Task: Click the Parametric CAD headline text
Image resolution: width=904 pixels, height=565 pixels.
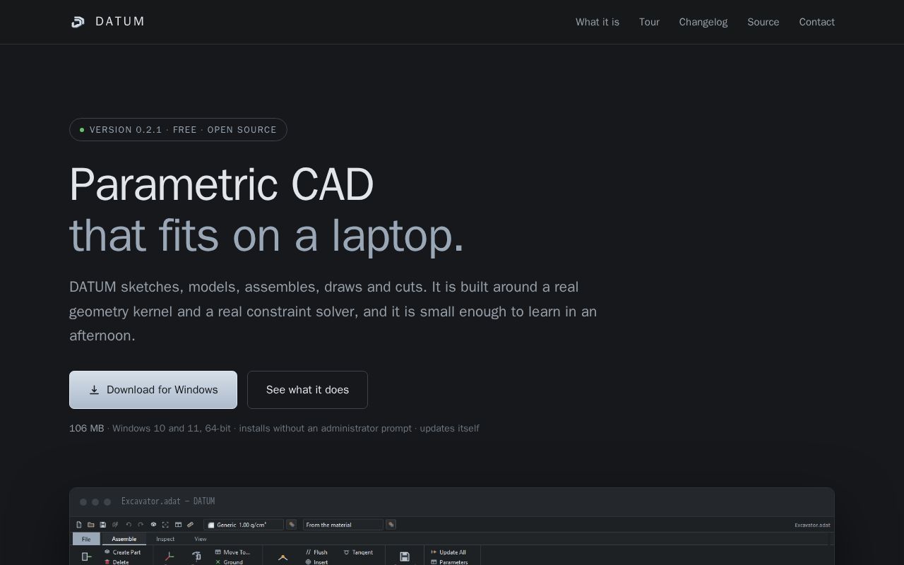Action: tap(222, 185)
